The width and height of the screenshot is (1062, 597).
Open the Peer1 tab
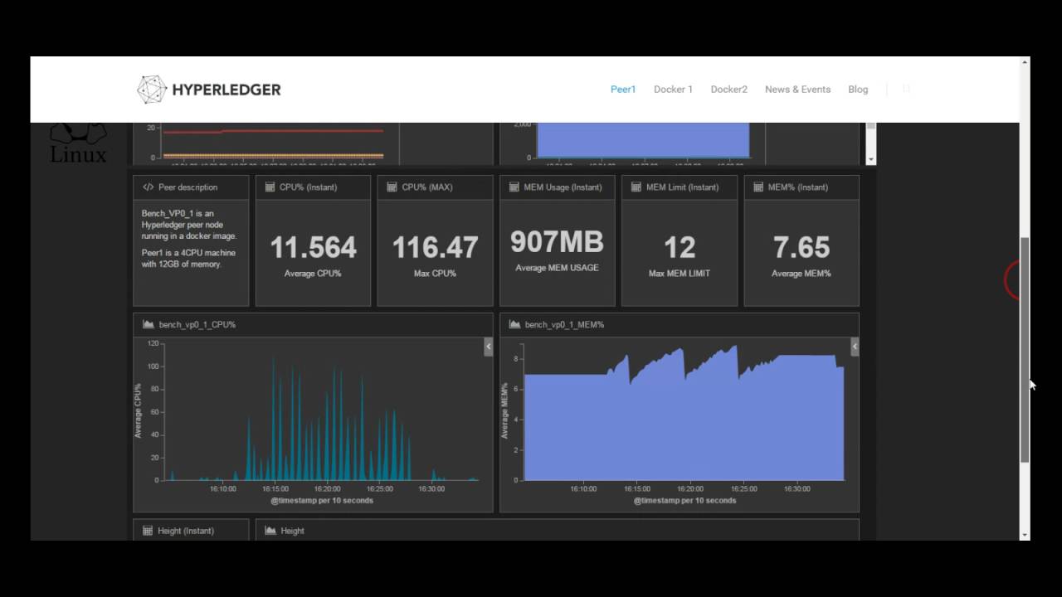tap(623, 90)
